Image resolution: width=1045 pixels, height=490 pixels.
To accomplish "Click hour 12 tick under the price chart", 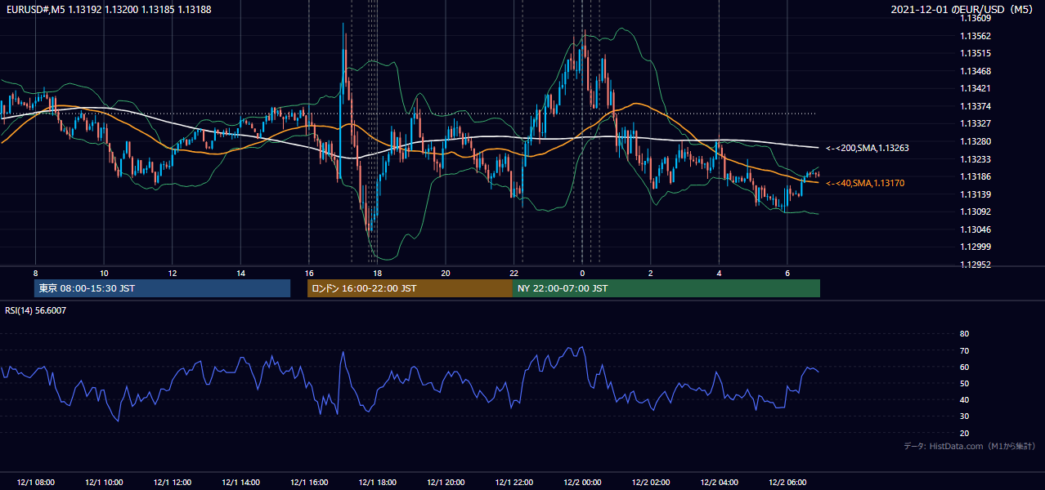I will [x=173, y=273].
